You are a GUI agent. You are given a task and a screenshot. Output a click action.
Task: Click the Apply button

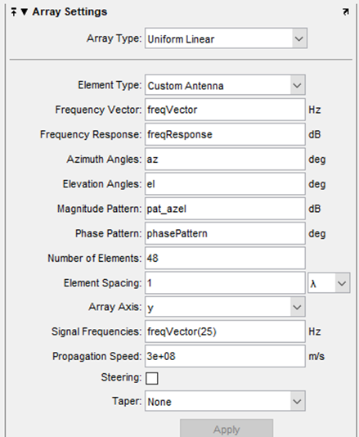[227, 429]
